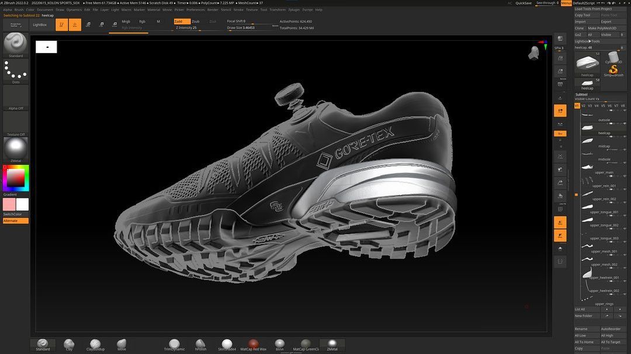Open the Zplugin palette menu
This screenshot has width=631, height=354.
tap(294, 10)
